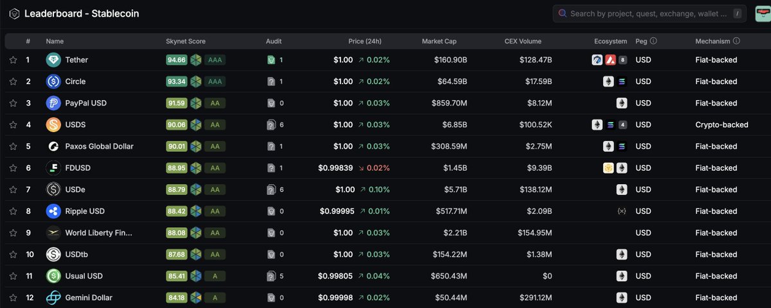
Task: Sort by the Market Cap column
Action: [439, 41]
